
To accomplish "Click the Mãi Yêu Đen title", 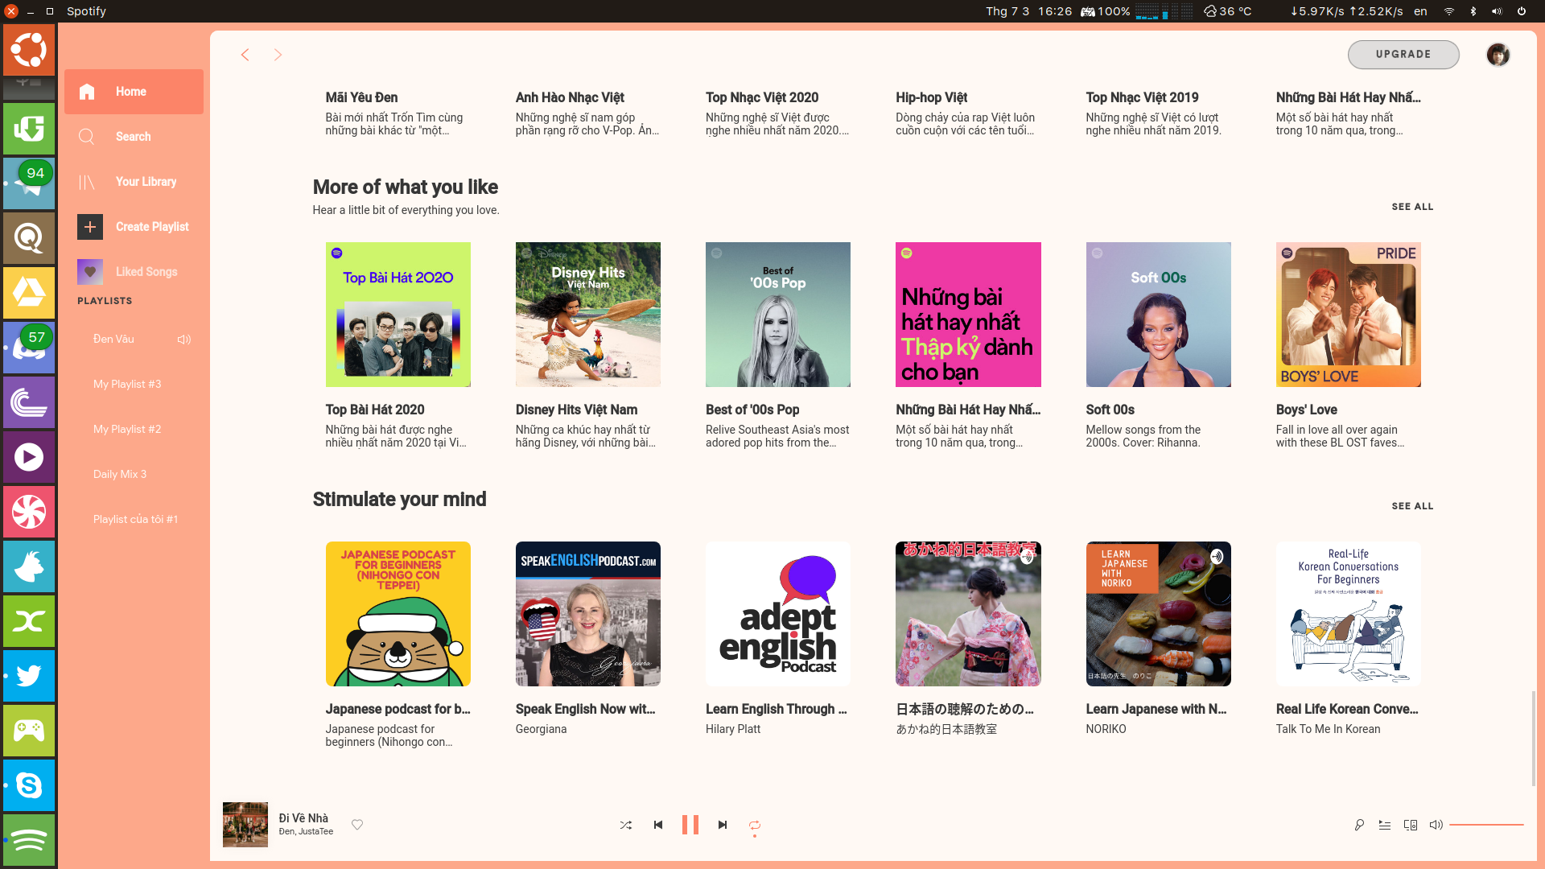I will tap(361, 97).
